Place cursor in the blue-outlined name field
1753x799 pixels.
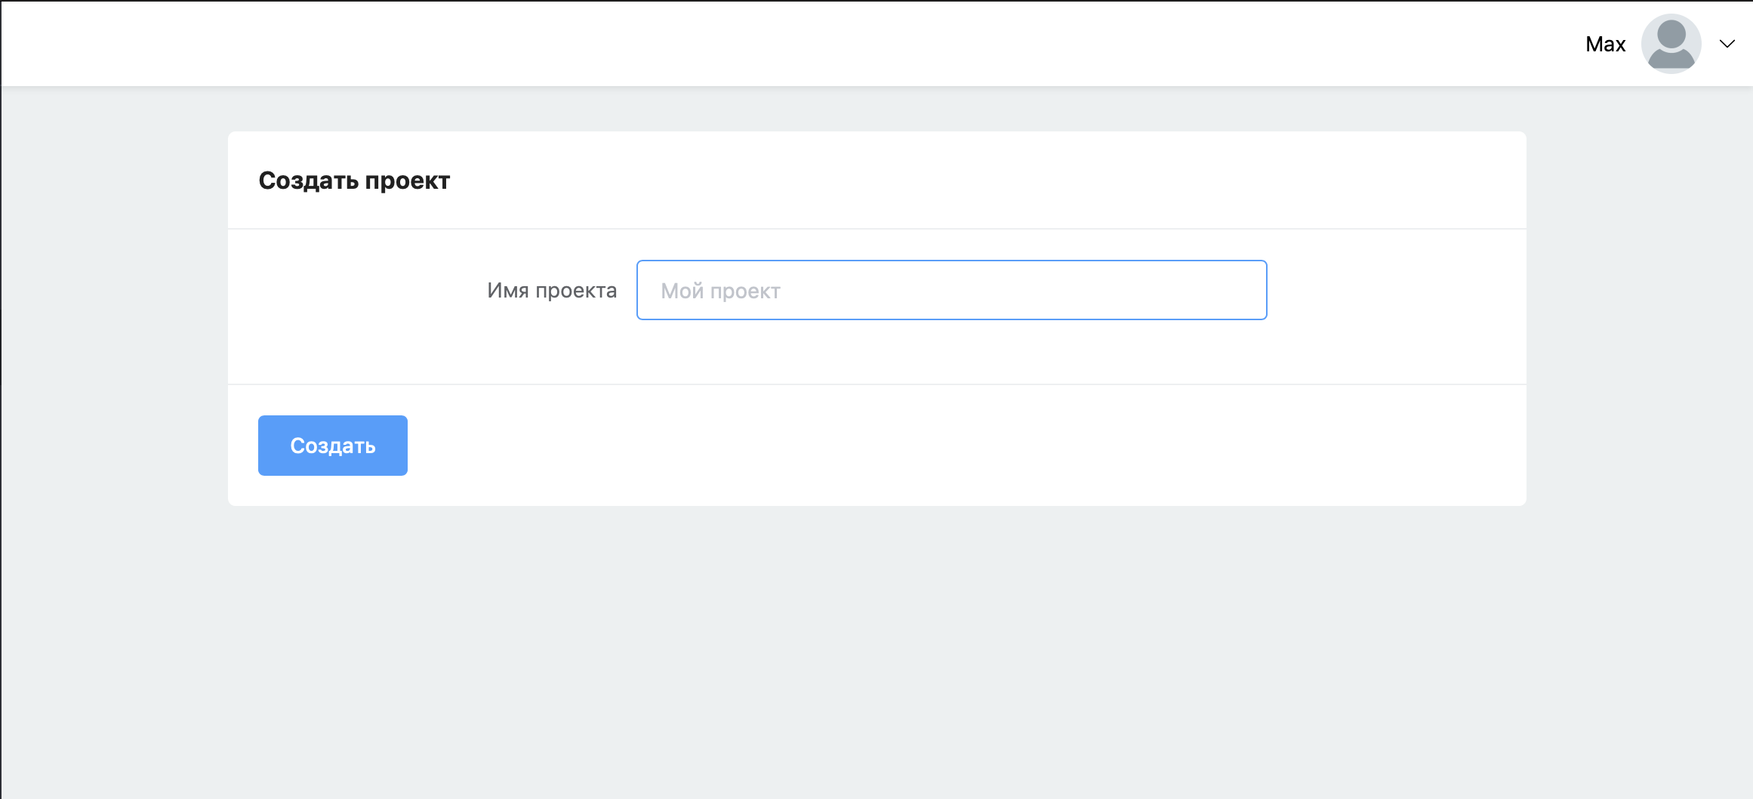951,290
